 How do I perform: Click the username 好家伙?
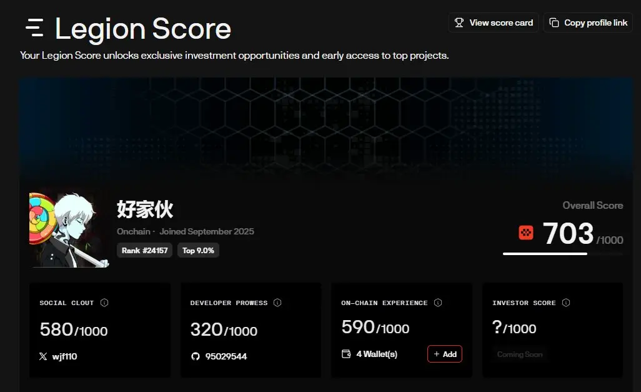[x=145, y=209]
